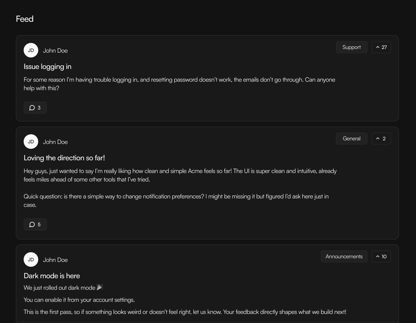Open the post titled 'Issue logging in'
Image resolution: width=416 pixels, height=323 pixels.
click(47, 66)
